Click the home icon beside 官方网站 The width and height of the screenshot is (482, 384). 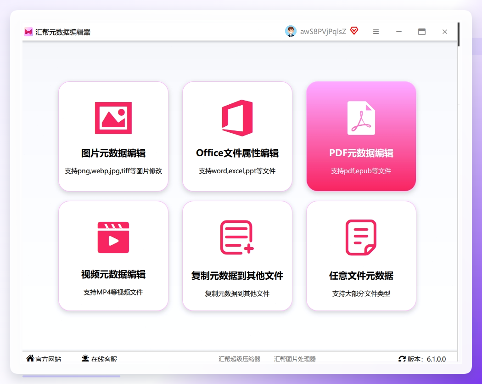[30, 358]
